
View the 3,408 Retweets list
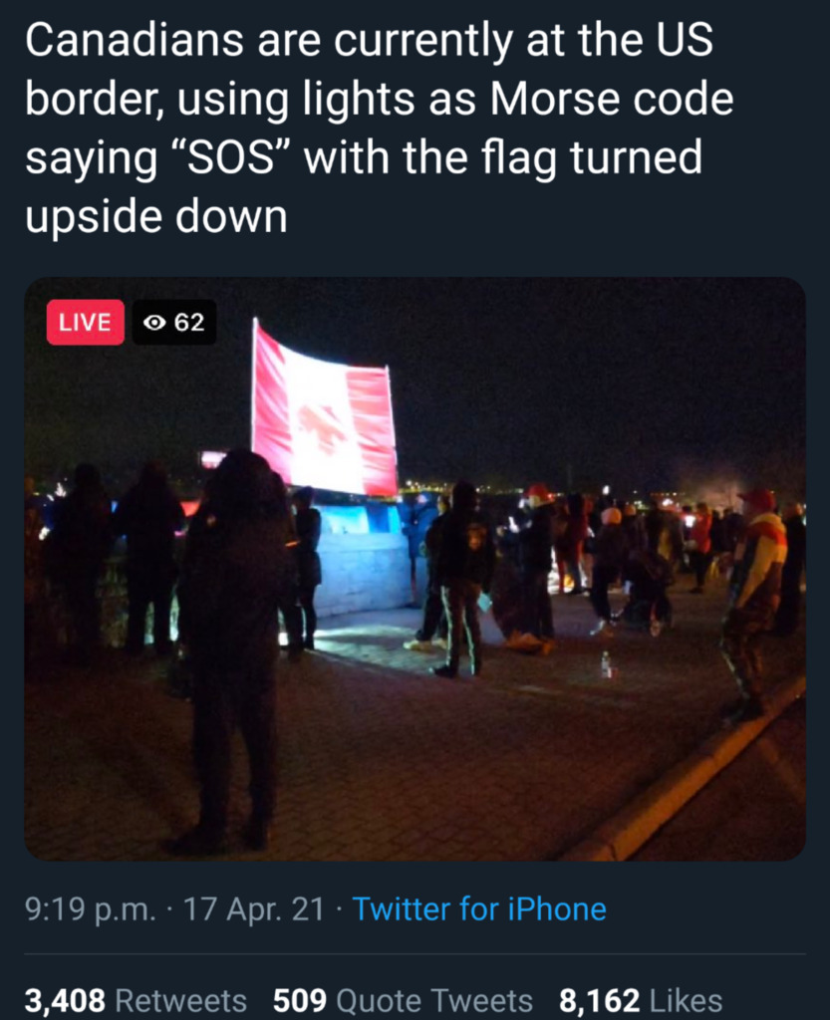click(x=136, y=1000)
